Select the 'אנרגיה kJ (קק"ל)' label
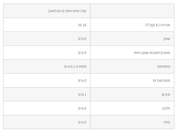This screenshot has height=137, width=178. [158, 25]
